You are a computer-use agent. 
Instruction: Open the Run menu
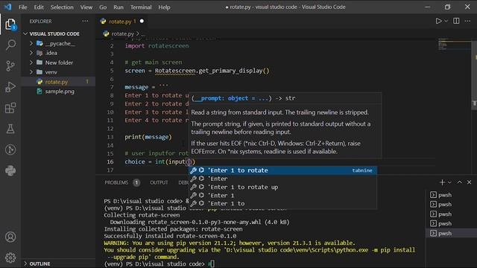(119, 7)
